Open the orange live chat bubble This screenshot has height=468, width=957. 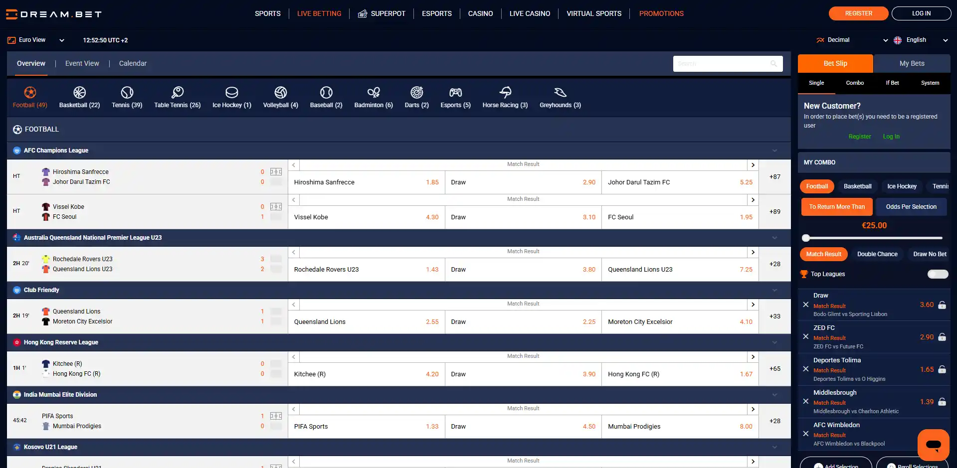pyautogui.click(x=933, y=445)
